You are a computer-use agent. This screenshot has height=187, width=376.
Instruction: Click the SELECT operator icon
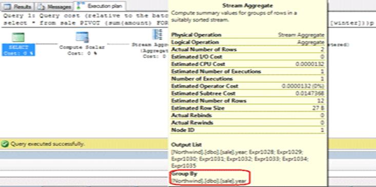pos(18,38)
